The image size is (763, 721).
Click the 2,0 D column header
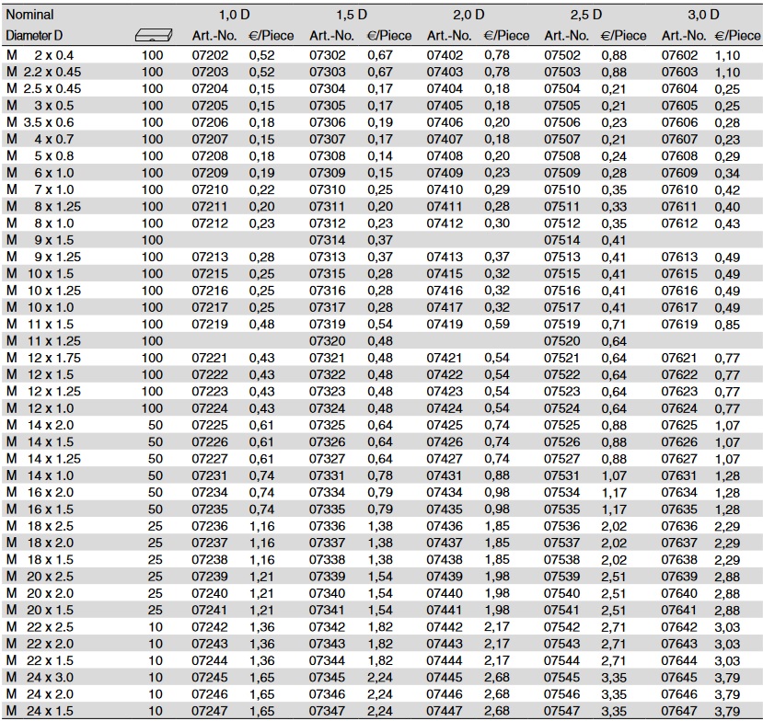click(469, 15)
